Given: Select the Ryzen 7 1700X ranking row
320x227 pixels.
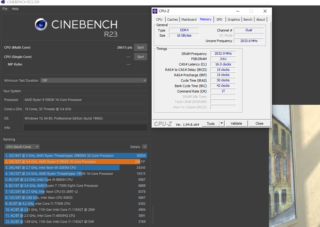Looking at the screenshot, I should tap(76, 186).
